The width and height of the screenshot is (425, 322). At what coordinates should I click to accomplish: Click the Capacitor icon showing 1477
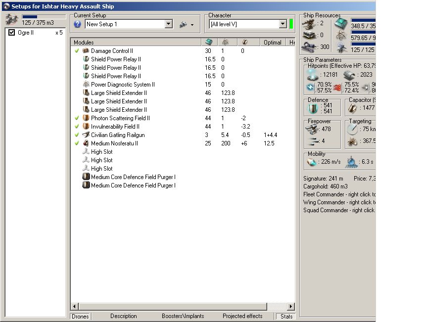pyautogui.click(x=353, y=108)
